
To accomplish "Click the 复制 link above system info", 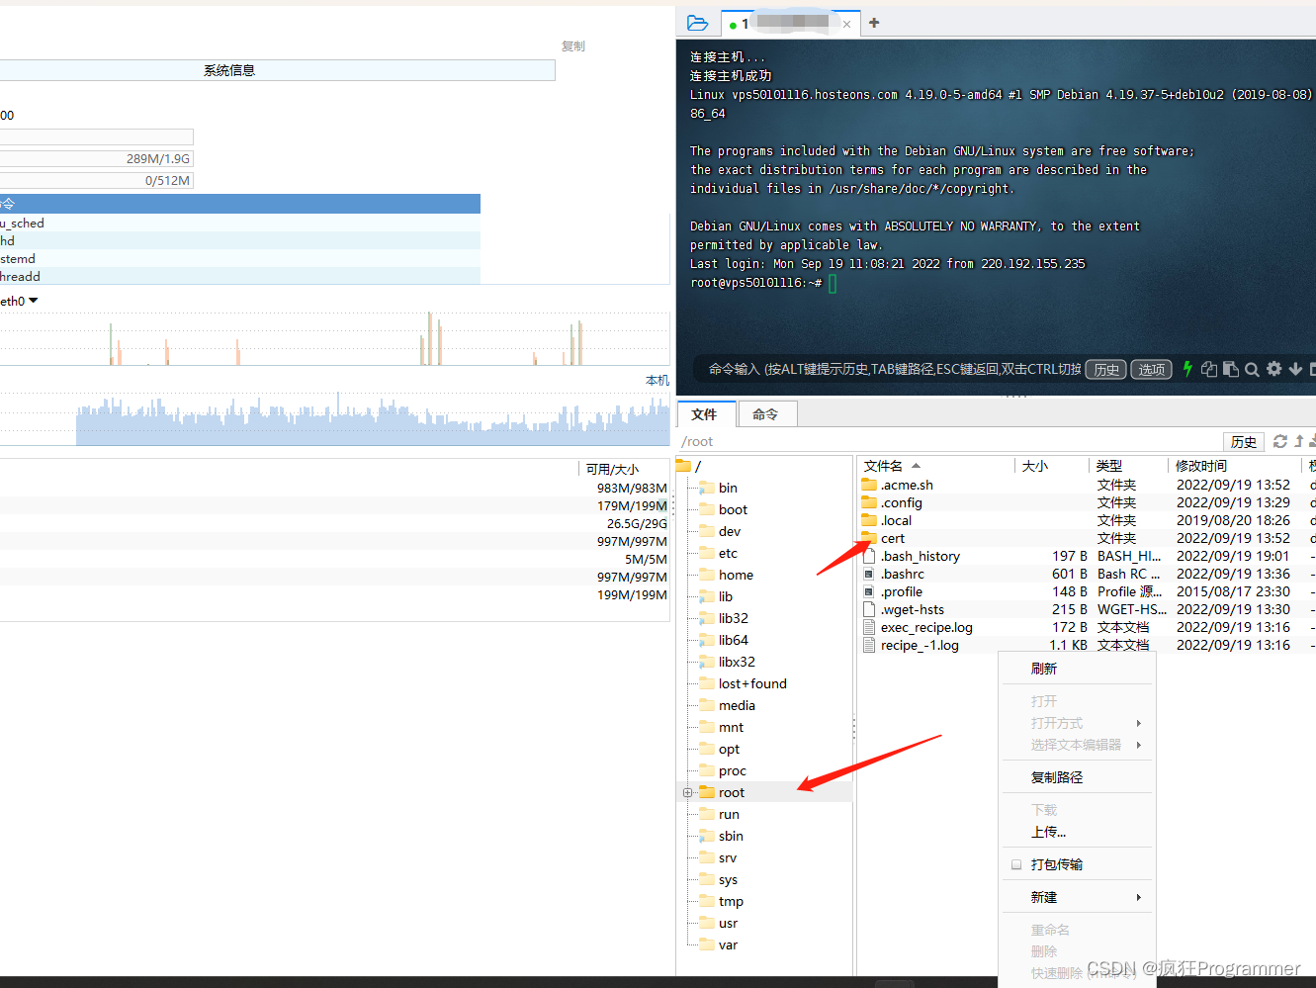I will pos(572,46).
